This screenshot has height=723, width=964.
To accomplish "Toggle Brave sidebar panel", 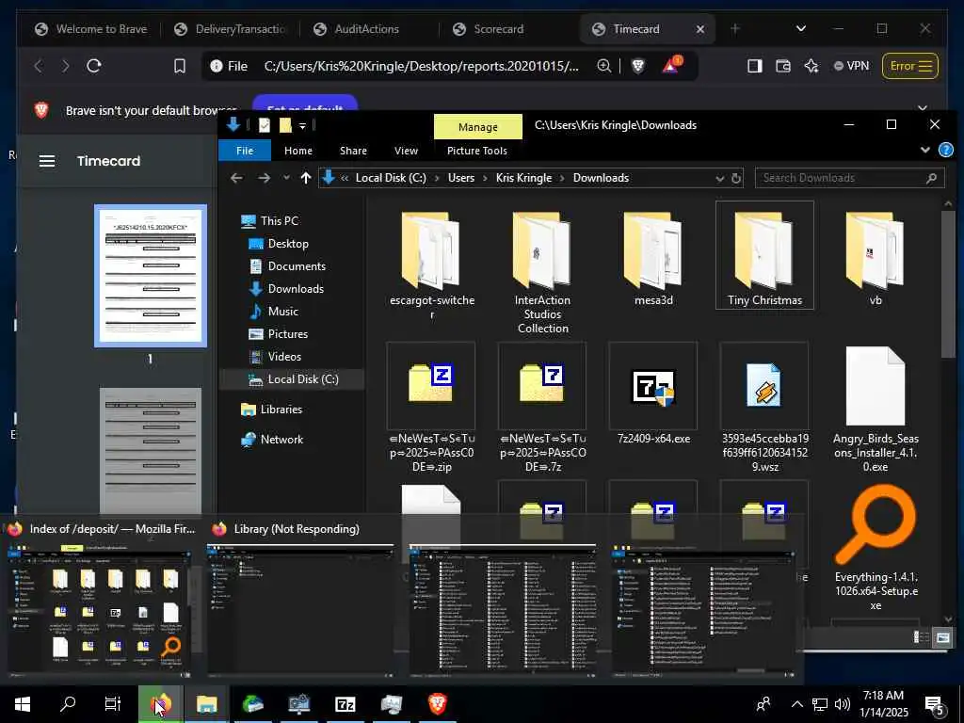I will click(755, 66).
